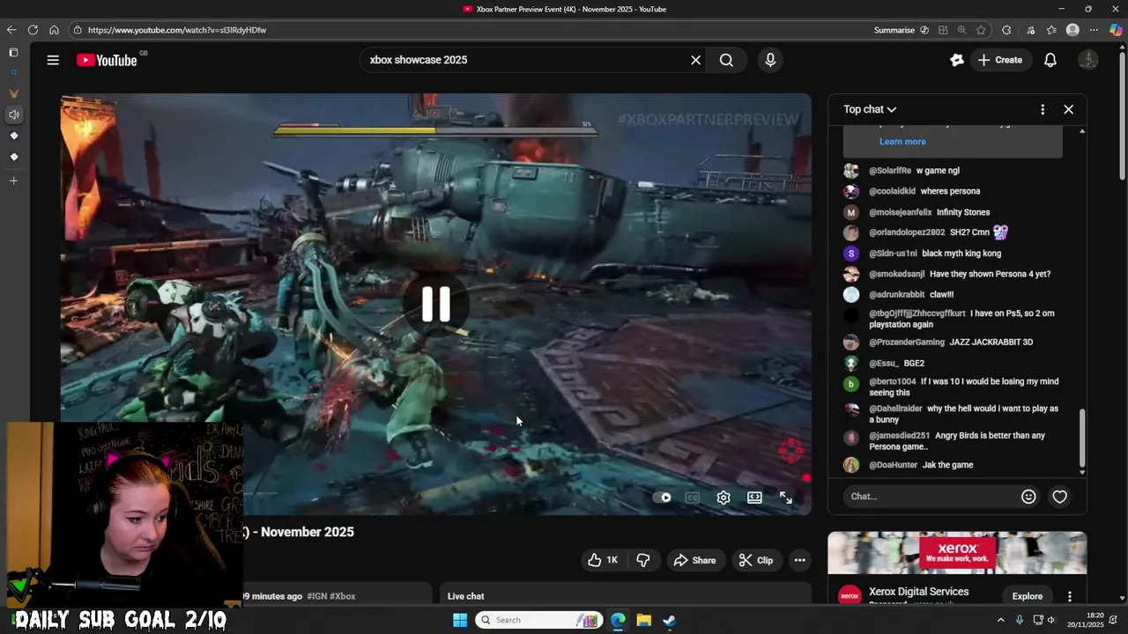Click the browser back arrow
The width and height of the screenshot is (1128, 634).
pyautogui.click(x=11, y=30)
